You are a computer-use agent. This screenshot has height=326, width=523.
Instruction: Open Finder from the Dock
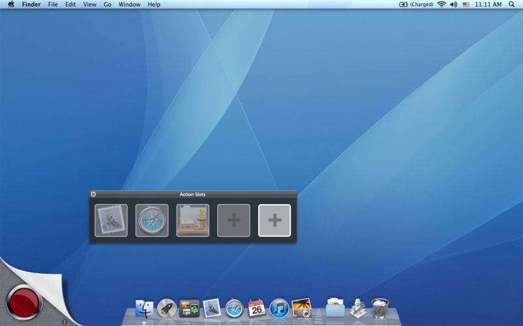[x=144, y=308]
